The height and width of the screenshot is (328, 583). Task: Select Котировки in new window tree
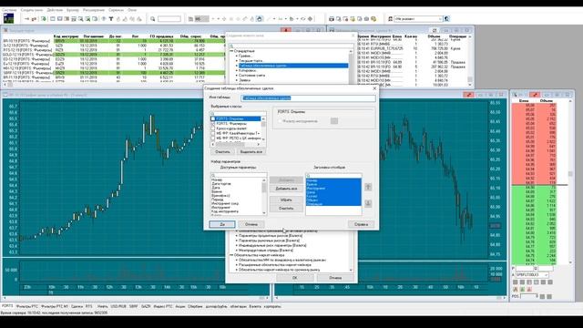pos(248,70)
